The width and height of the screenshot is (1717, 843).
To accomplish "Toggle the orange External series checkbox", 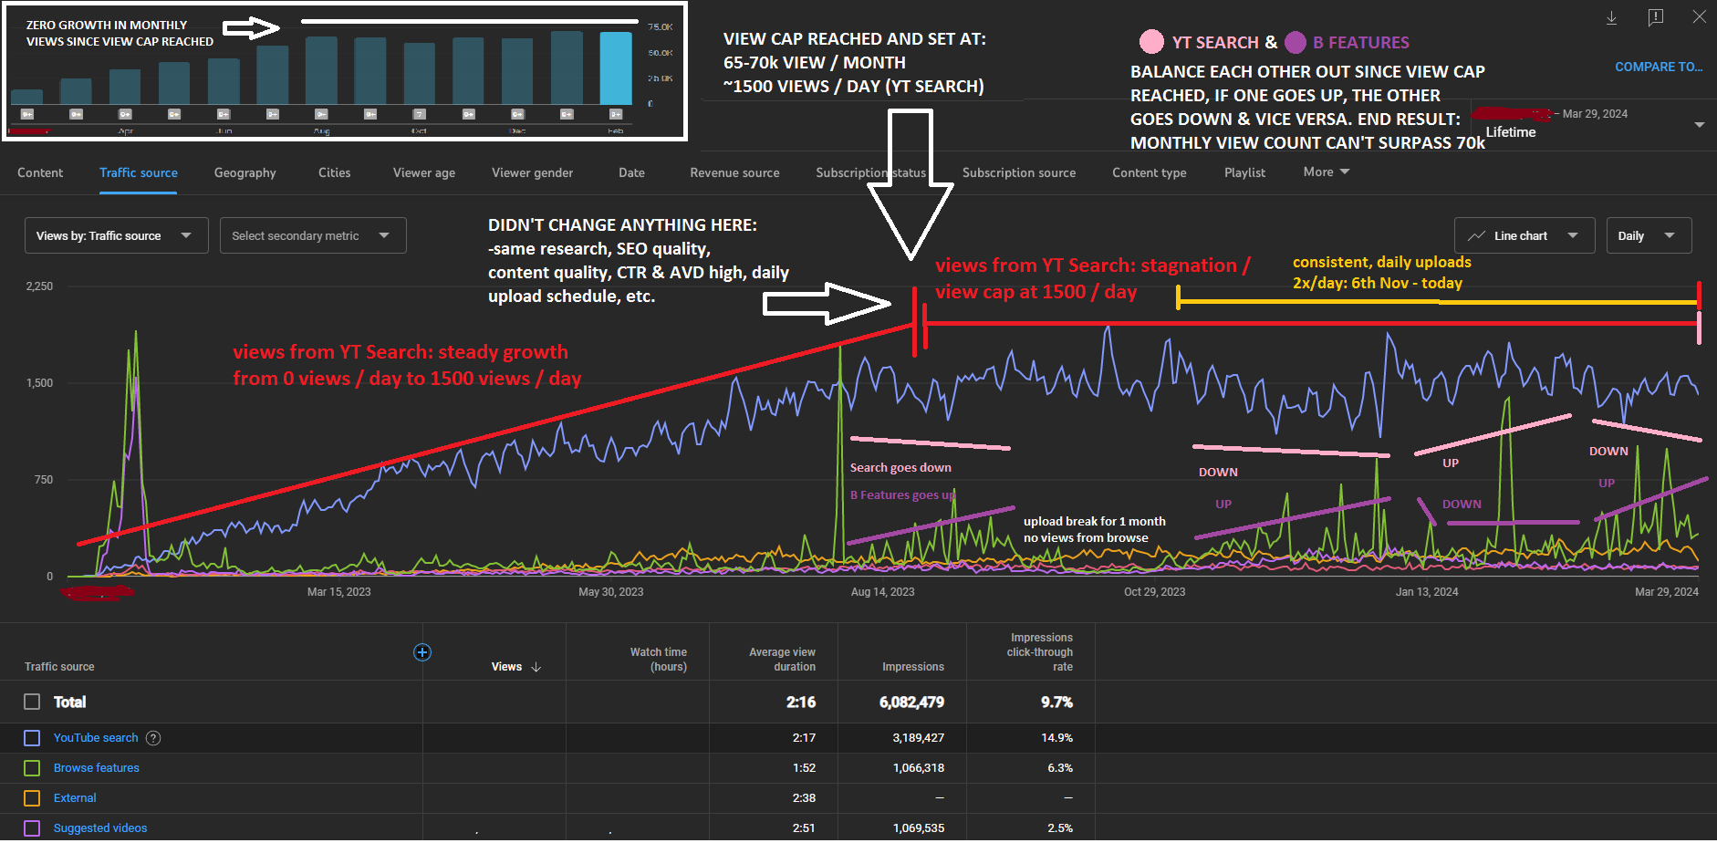I will click(x=32, y=798).
